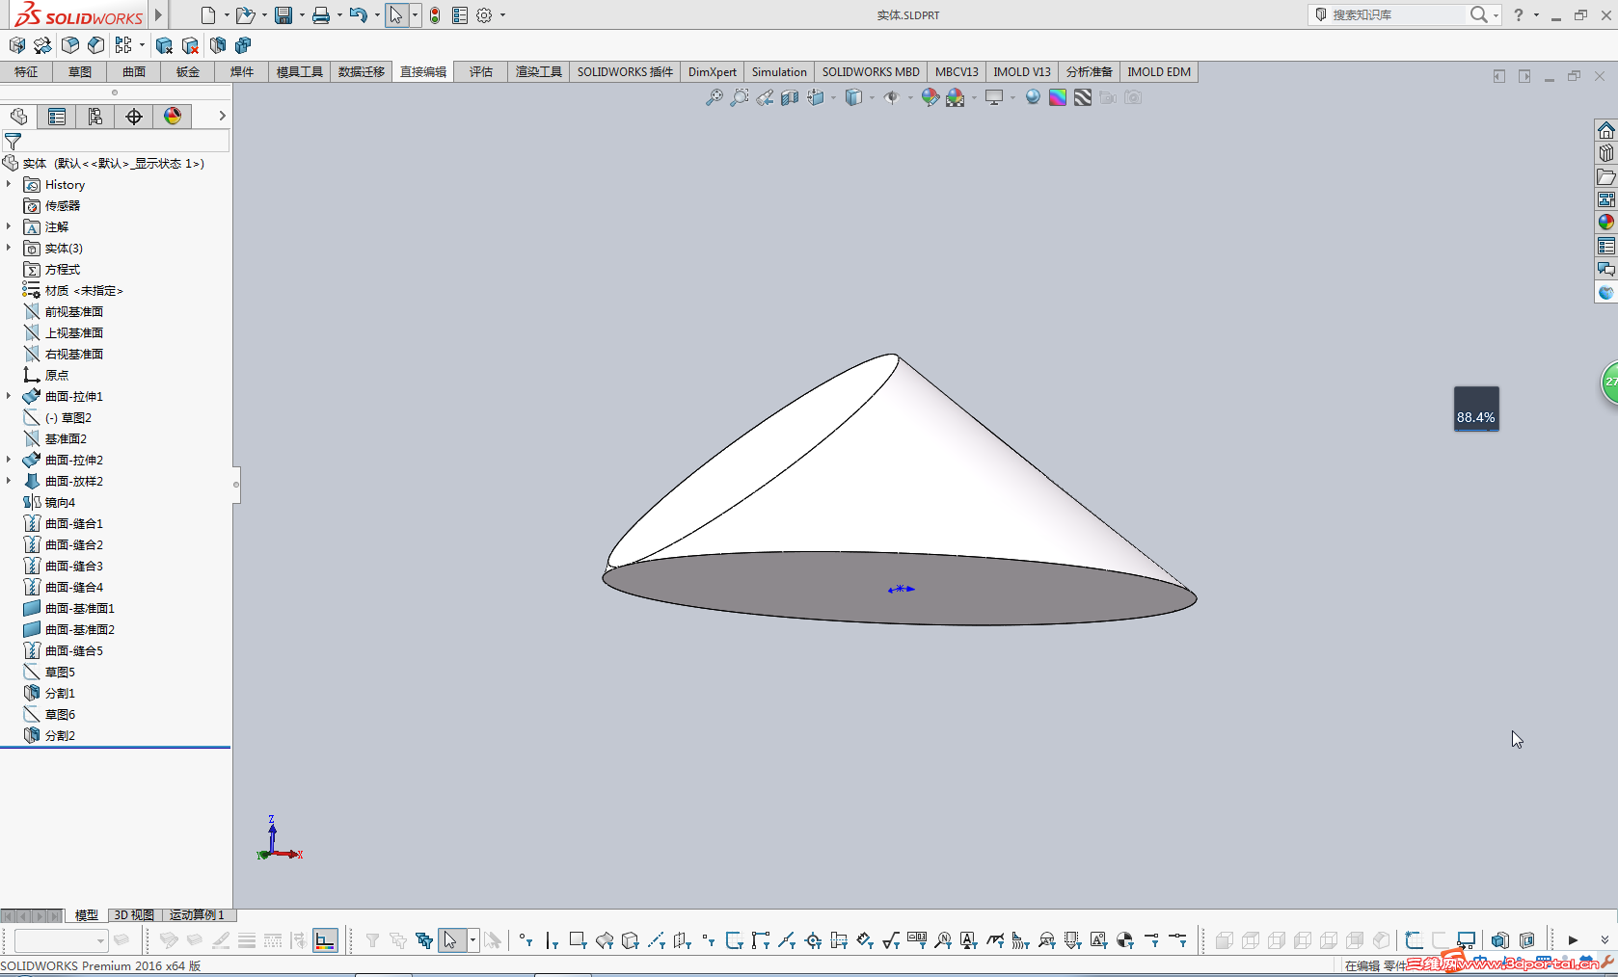This screenshot has width=1618, height=977.
Task: Open the 模具工具 ribbon tab
Action: [x=300, y=72]
